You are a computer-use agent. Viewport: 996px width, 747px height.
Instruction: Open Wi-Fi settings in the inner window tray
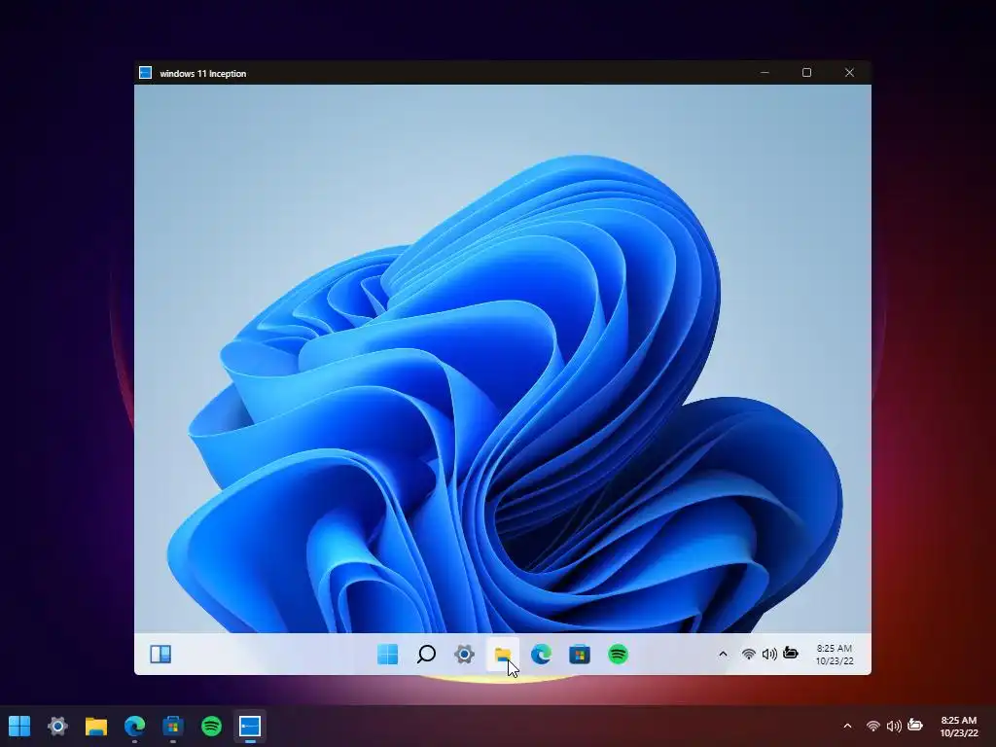[749, 654]
